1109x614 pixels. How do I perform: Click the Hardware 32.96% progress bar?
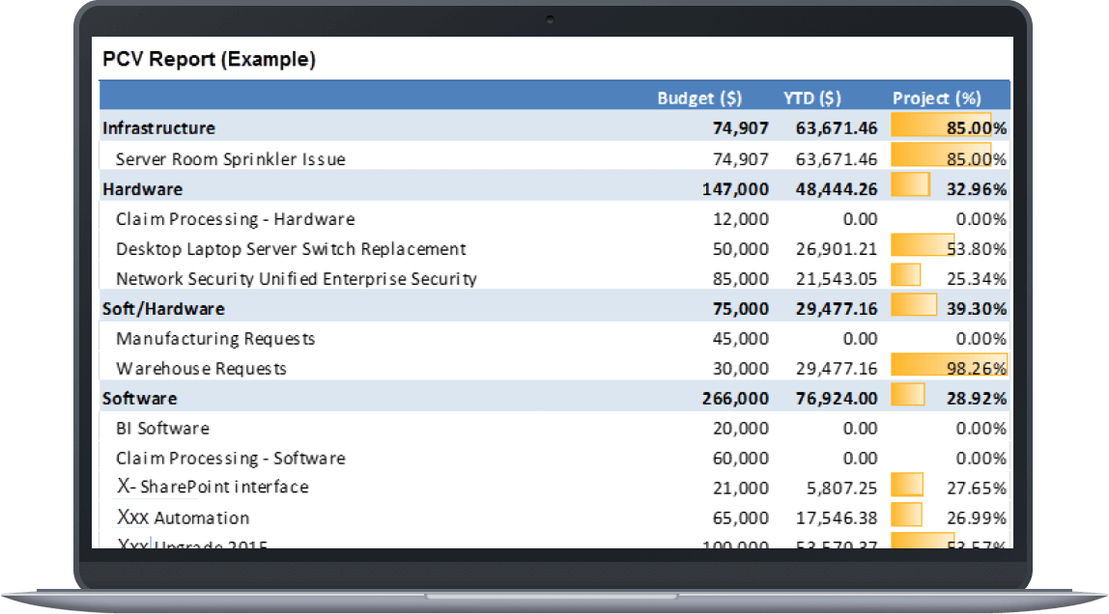[910, 187]
